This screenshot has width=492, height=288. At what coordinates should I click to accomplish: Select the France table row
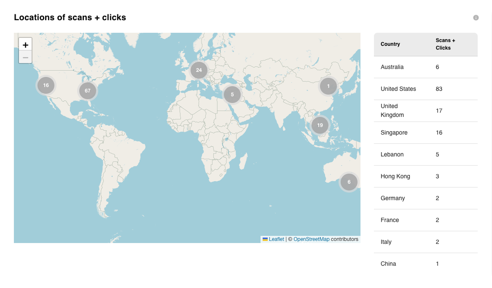click(x=426, y=220)
